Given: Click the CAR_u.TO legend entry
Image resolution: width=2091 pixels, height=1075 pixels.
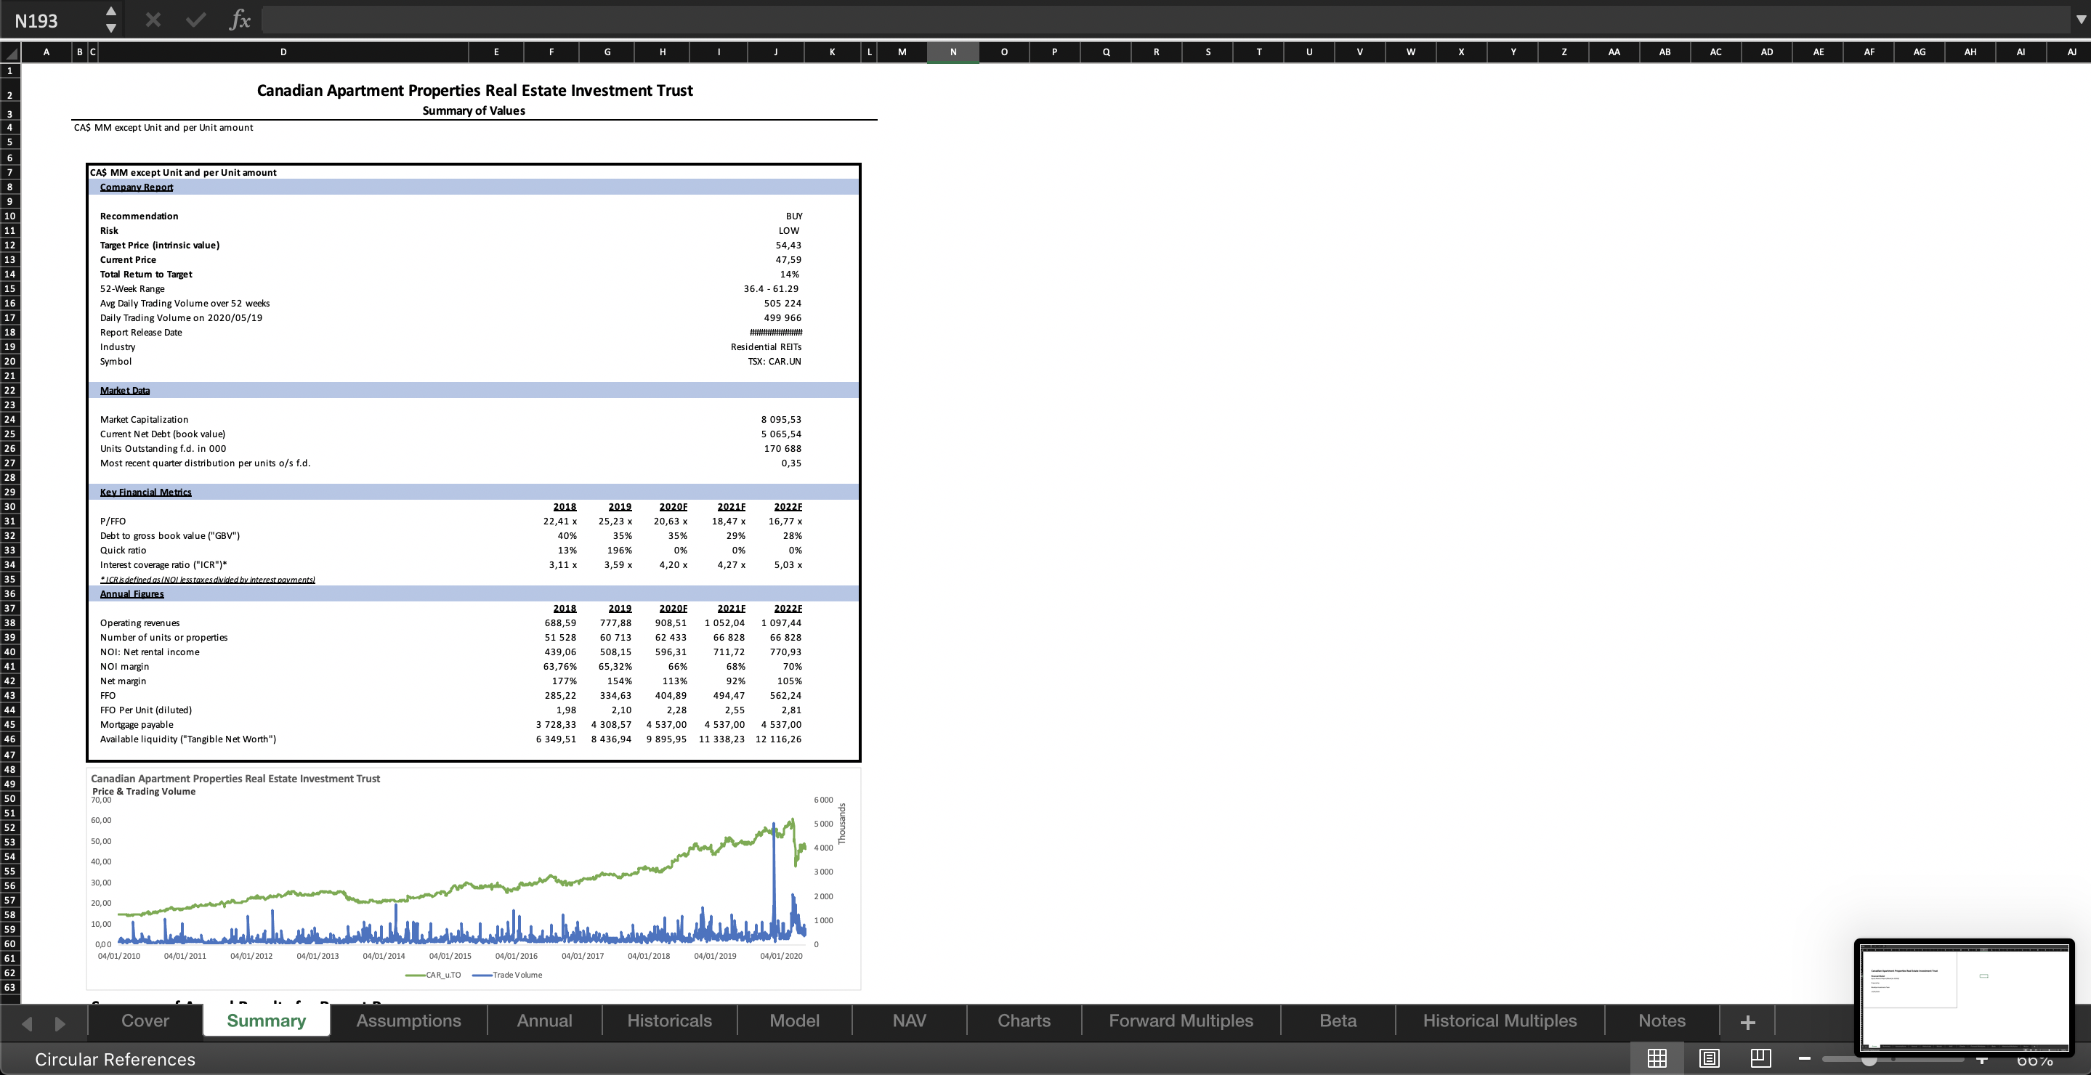Looking at the screenshot, I should click(x=434, y=975).
